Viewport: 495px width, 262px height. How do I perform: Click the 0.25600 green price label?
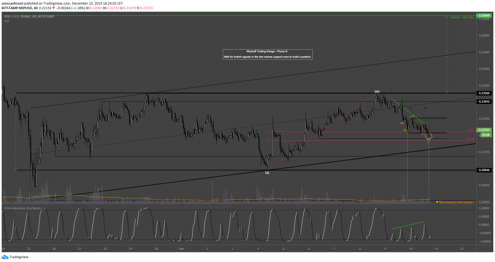pyautogui.click(x=484, y=15)
